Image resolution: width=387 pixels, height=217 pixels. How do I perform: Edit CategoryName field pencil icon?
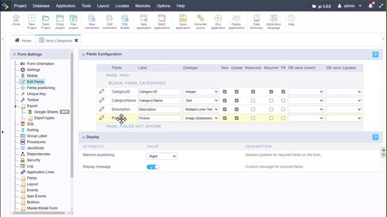[x=102, y=101]
